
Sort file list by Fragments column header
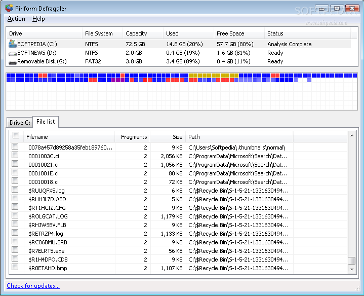click(133, 137)
